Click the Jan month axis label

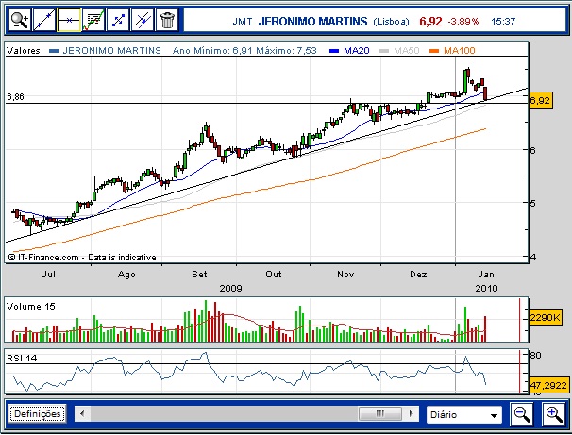point(486,275)
